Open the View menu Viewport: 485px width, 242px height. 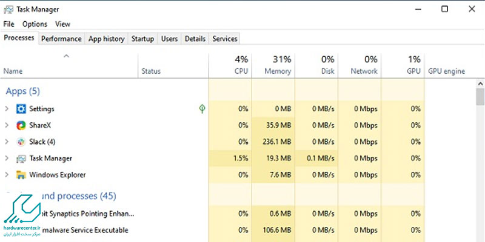tap(63, 24)
